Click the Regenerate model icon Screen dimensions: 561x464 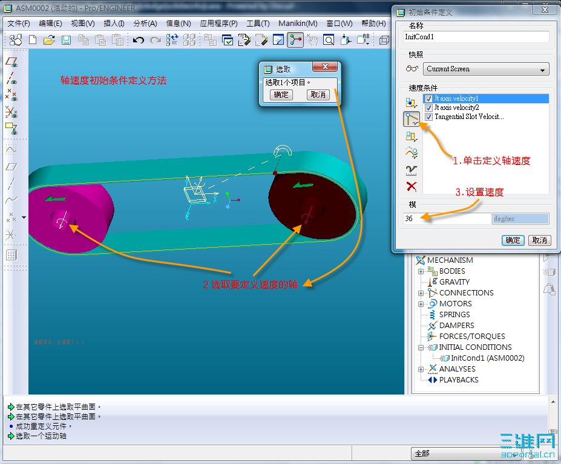[172, 40]
